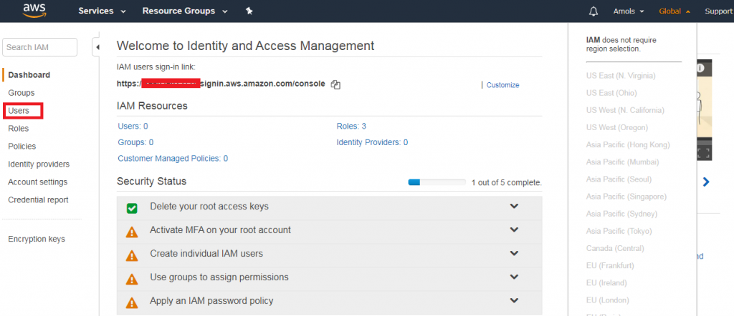Select Asia Pacific (Hong Kong) region

click(628, 144)
